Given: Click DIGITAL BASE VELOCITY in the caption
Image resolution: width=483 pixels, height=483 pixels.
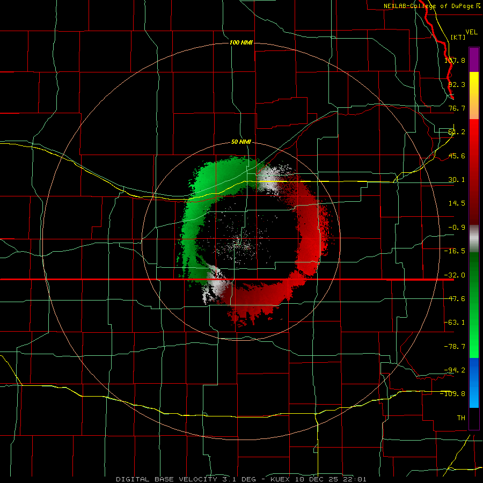Looking at the screenshot, I should [167, 479].
